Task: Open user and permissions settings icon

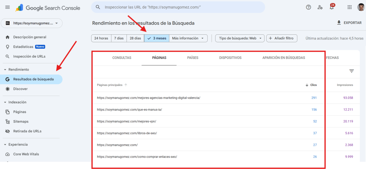Action: click(x=320, y=7)
